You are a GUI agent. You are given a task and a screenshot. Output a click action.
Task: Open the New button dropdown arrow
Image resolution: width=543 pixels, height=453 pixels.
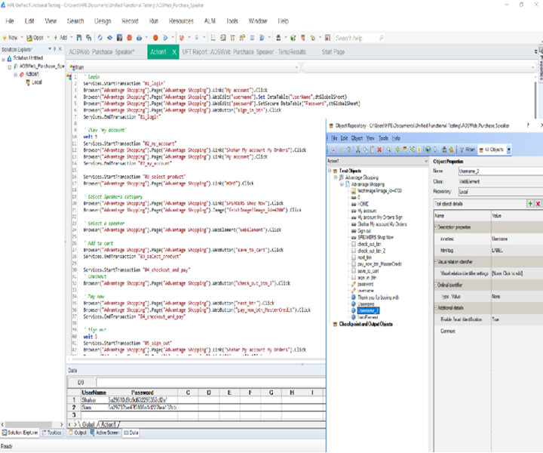pyautogui.click(x=22, y=38)
